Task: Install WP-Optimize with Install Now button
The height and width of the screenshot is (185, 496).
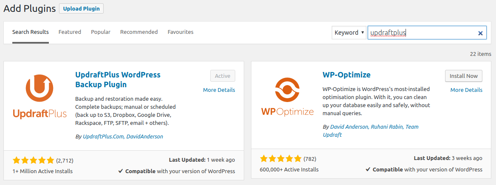Action: click(x=463, y=76)
